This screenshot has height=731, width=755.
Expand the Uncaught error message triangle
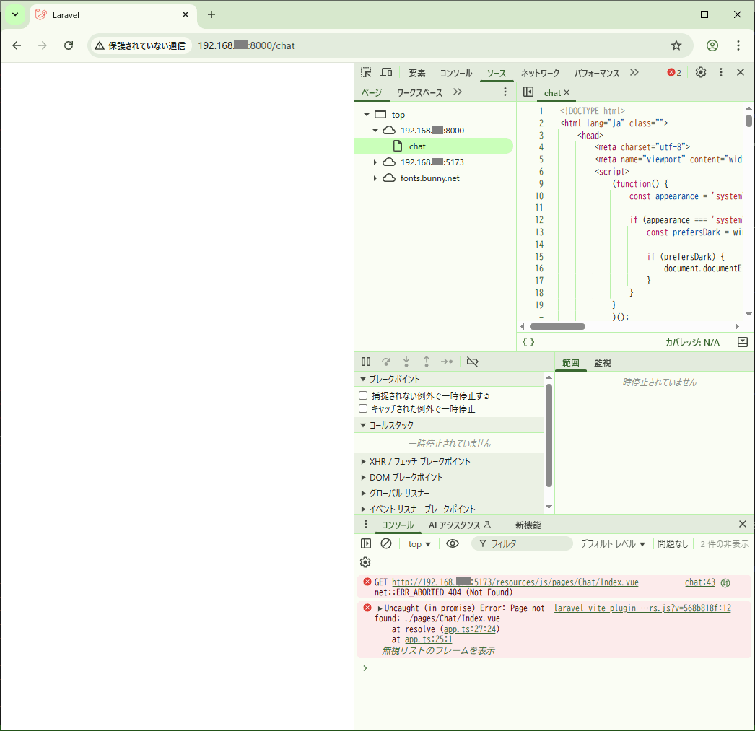pos(380,608)
